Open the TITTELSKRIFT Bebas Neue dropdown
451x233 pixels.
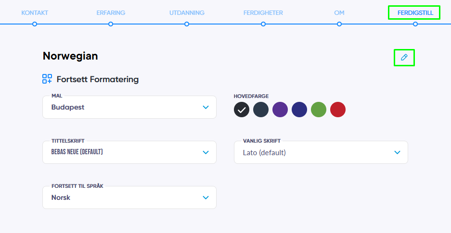[129, 152]
